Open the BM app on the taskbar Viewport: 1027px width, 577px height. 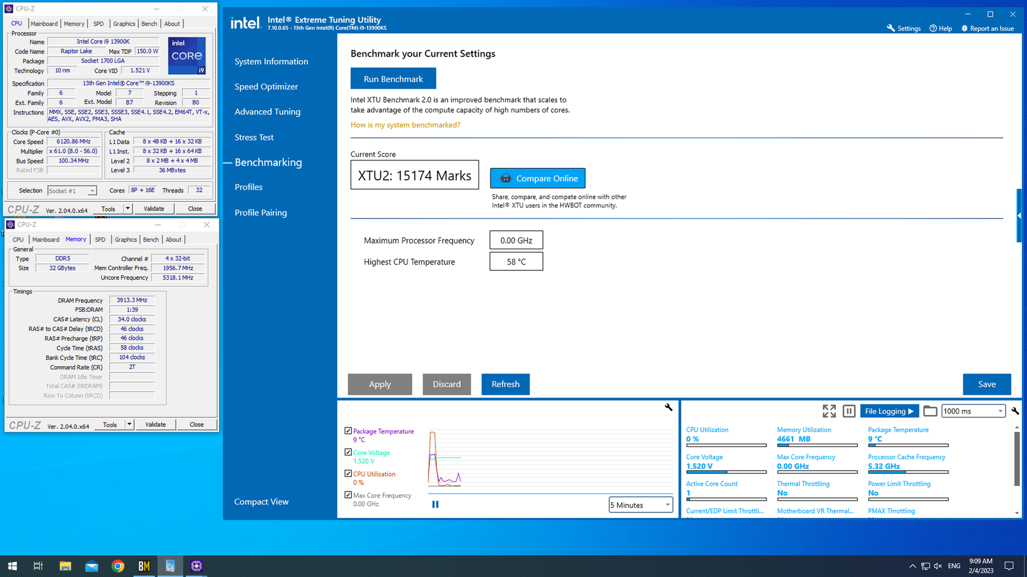(x=144, y=566)
